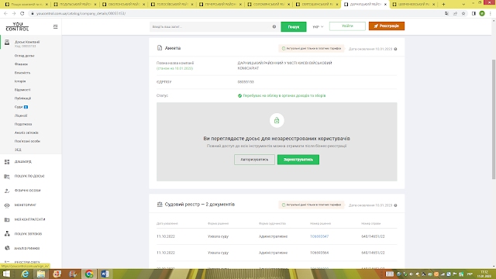Click the orange Реєстрація button
Viewport: 496px width, 279px height.
pos(387,26)
